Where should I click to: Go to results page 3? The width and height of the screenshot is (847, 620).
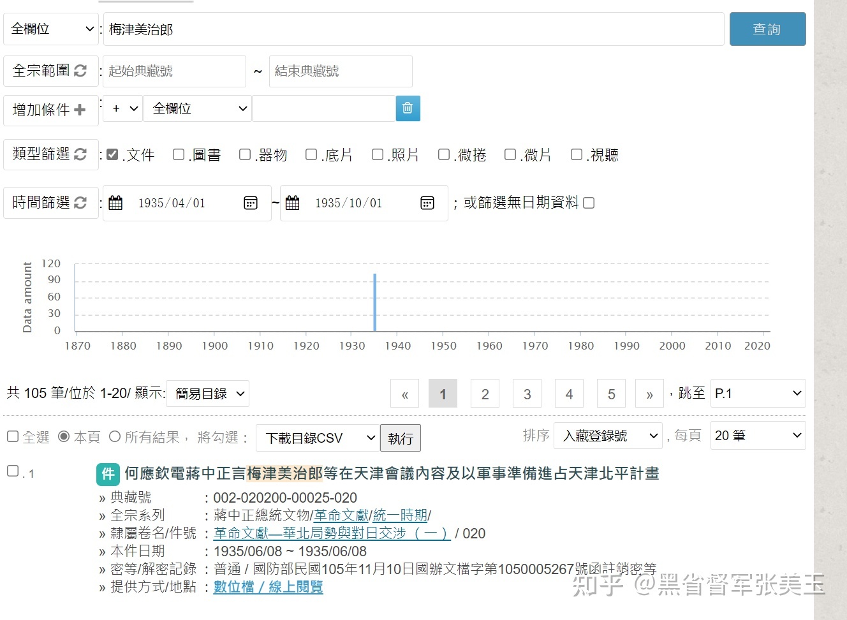527,394
